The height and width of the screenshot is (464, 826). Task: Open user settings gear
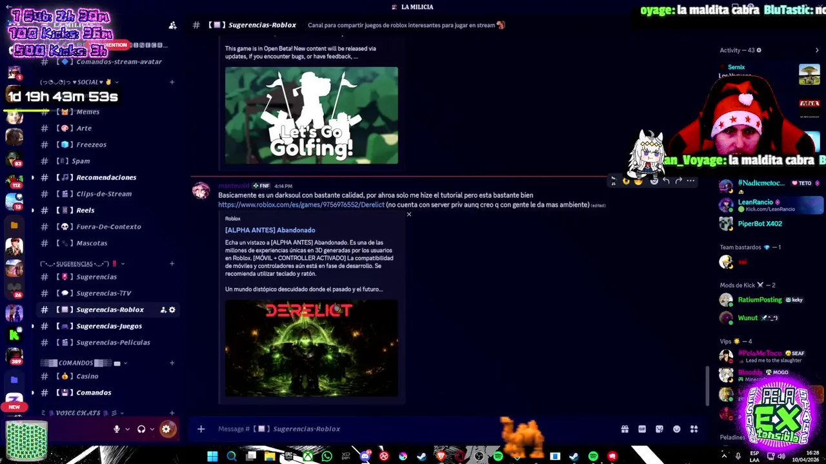tap(166, 429)
